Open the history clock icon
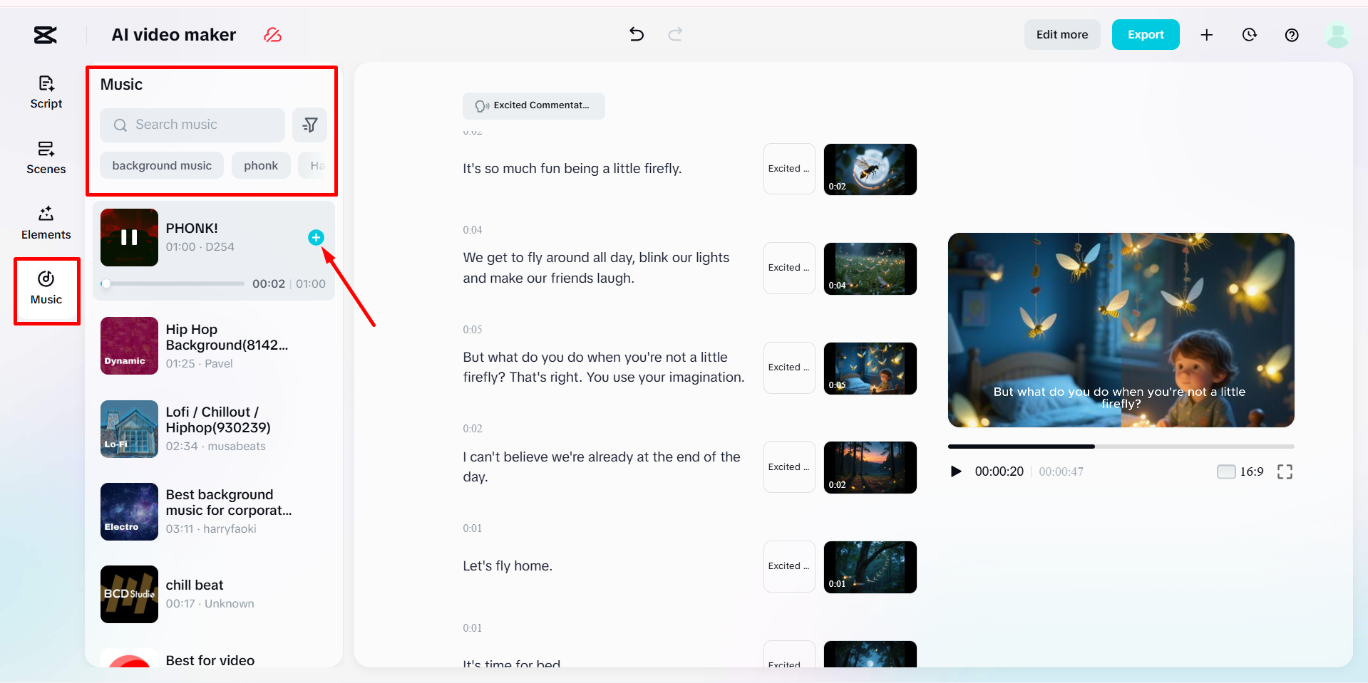 1249,35
